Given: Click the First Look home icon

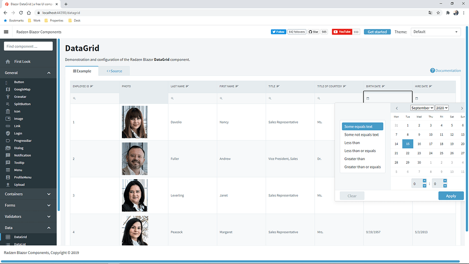Looking at the screenshot, I should tap(8, 61).
